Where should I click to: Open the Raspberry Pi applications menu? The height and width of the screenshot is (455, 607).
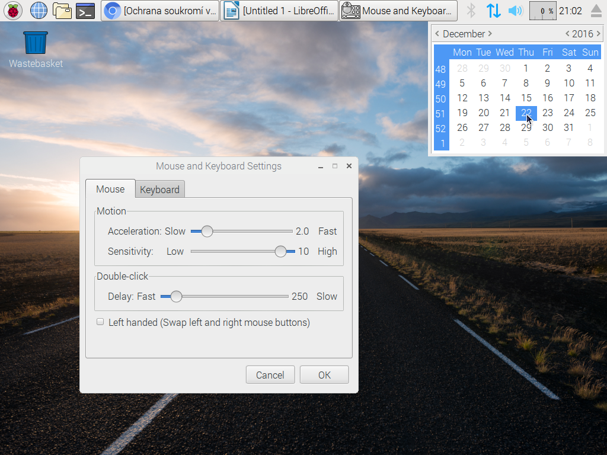[12, 10]
